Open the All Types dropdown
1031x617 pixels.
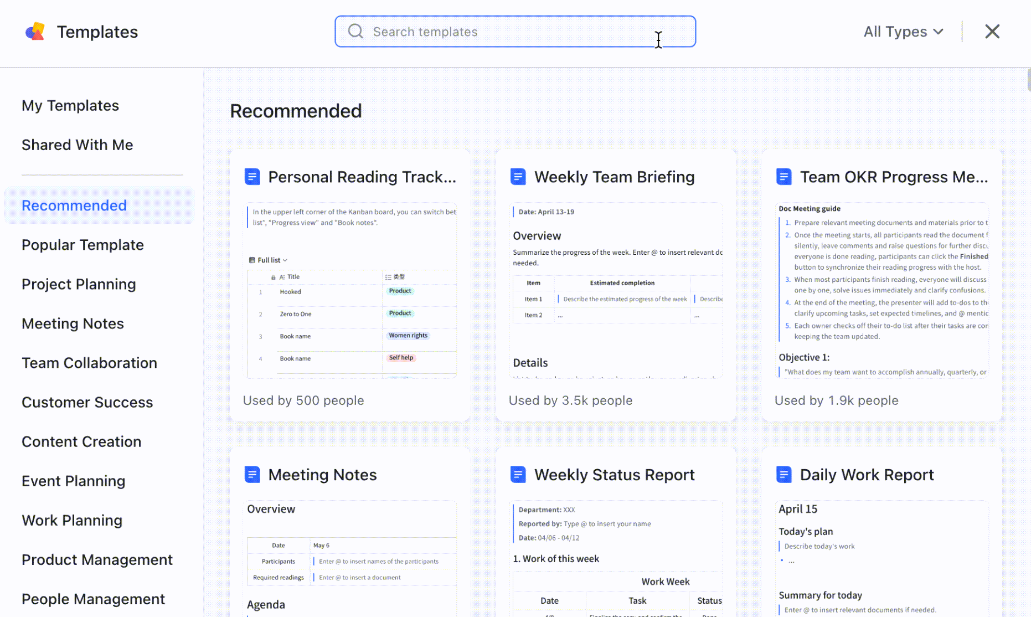(903, 32)
